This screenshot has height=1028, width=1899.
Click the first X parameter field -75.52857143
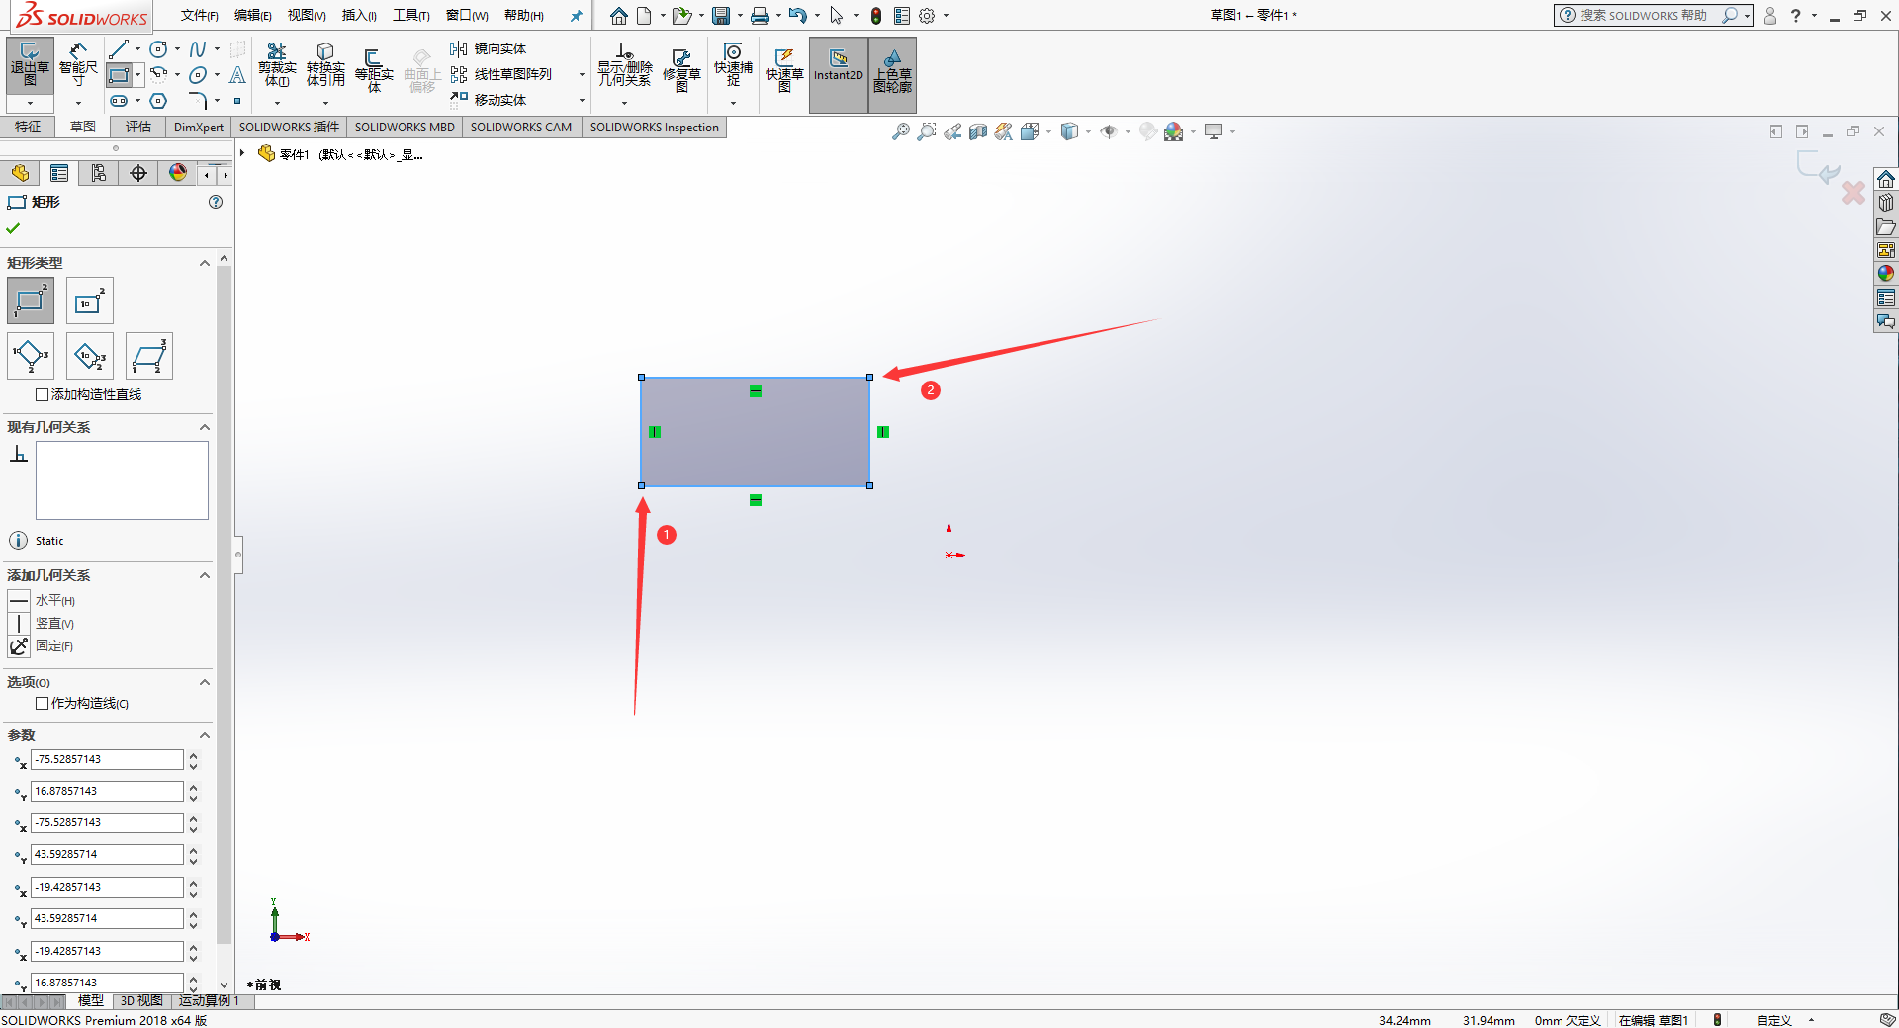[x=107, y=759]
